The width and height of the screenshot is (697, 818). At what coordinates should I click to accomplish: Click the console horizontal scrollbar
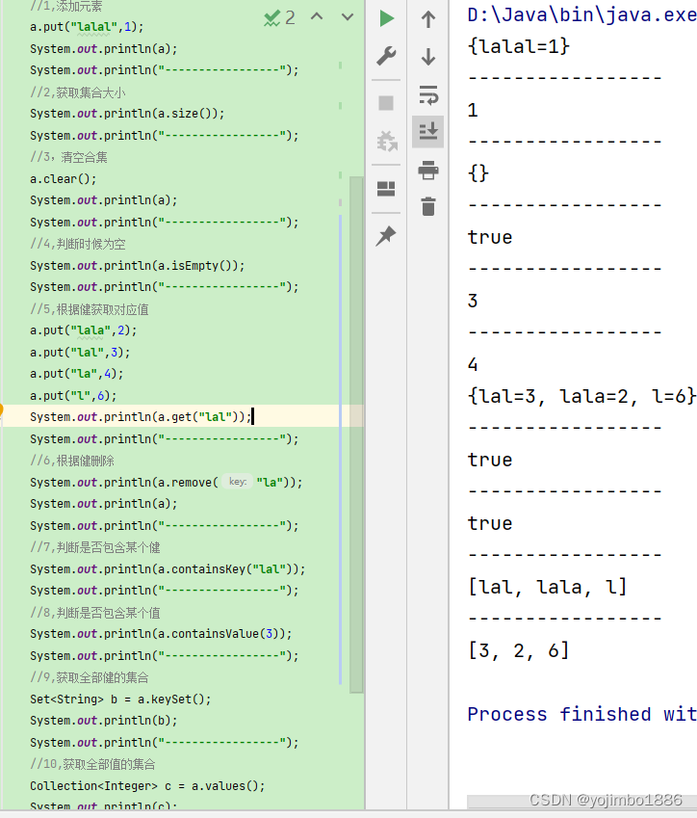click(581, 801)
